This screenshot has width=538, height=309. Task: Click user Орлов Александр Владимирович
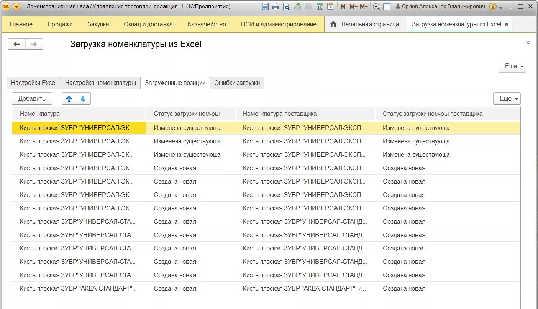coord(440,7)
